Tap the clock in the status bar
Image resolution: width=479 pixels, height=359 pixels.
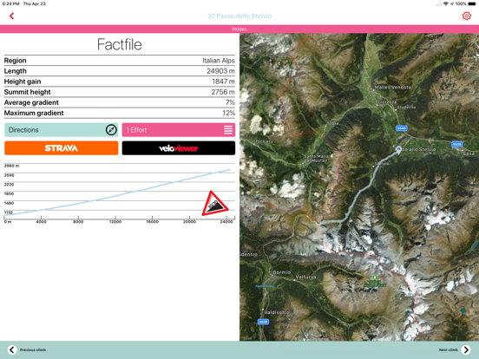tap(10, 3)
